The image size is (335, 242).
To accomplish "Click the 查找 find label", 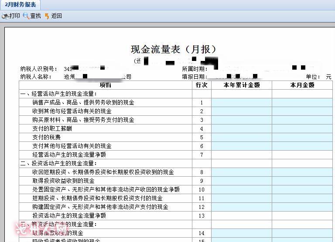I will tap(35, 16).
